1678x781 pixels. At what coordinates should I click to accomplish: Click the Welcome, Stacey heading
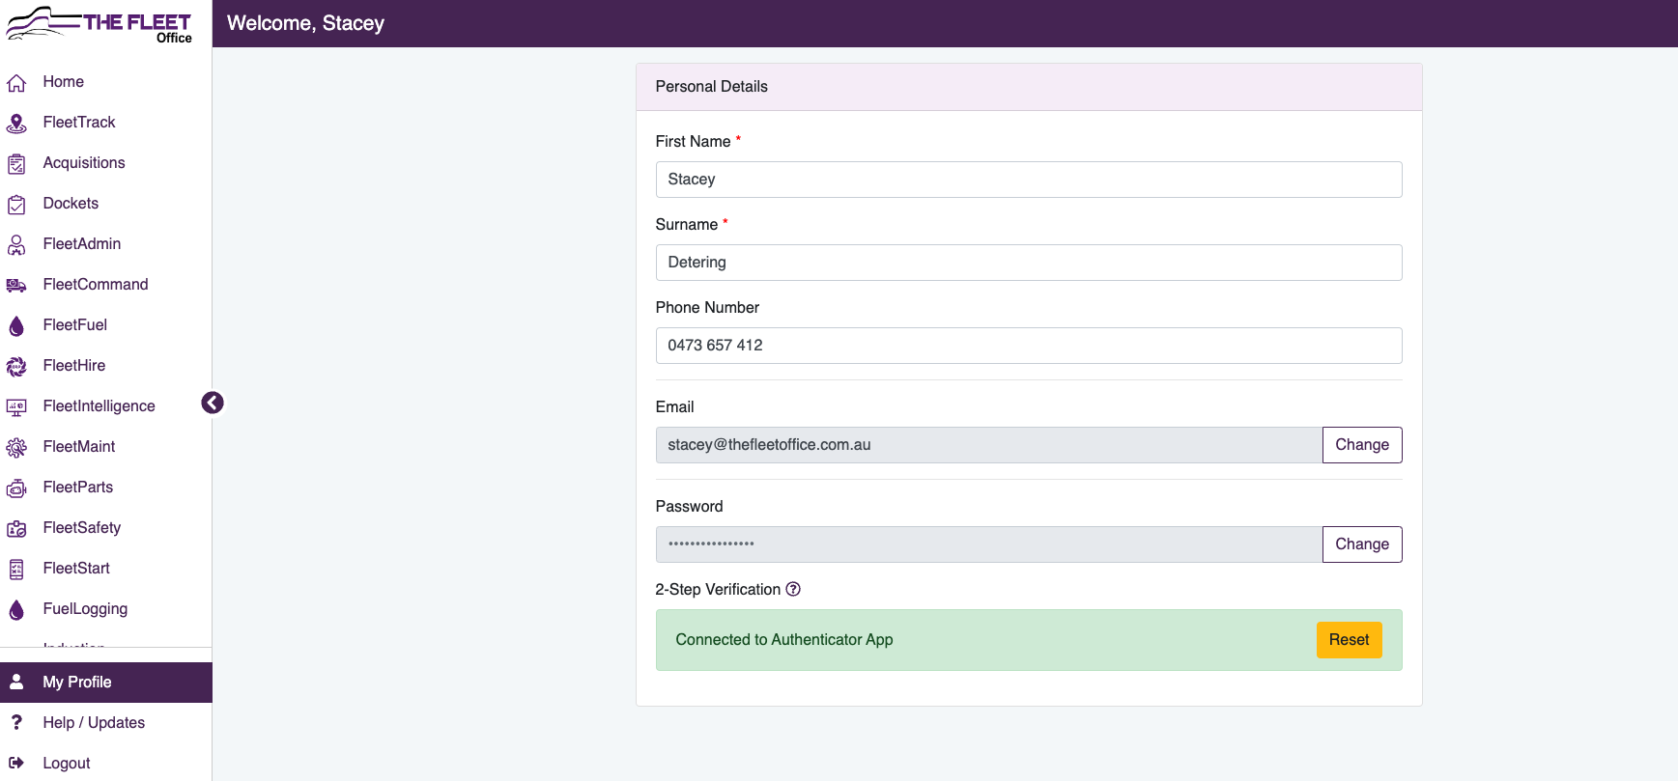[305, 23]
